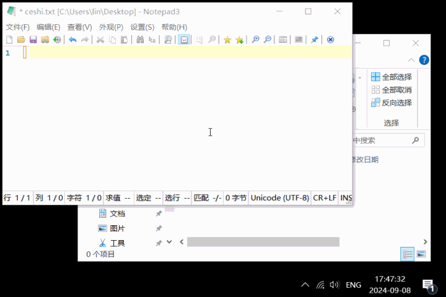Viewport: 446px width, 297px height.
Task: Click the grayed toggle folds icon
Action: coord(199,40)
